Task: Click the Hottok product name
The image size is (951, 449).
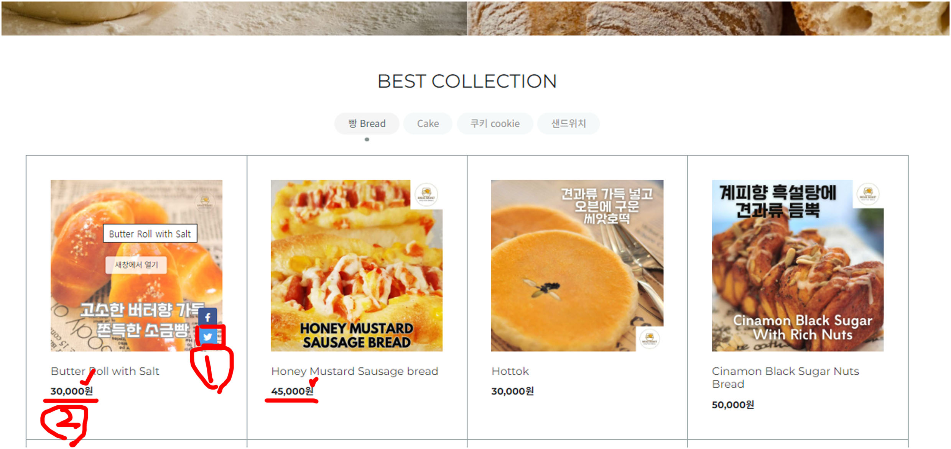Action: click(x=510, y=371)
